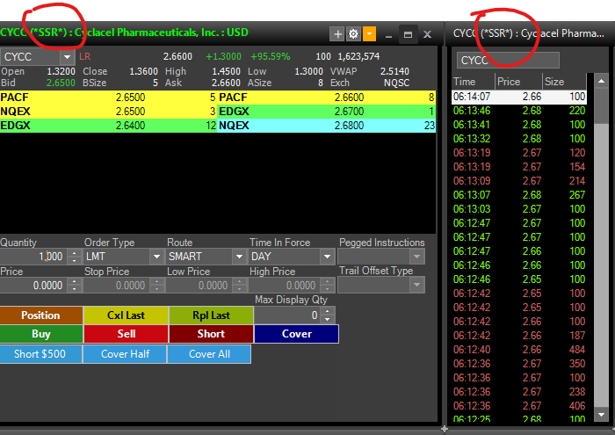Click the Cover Half button
The width and height of the screenshot is (615, 435).
coord(125,354)
